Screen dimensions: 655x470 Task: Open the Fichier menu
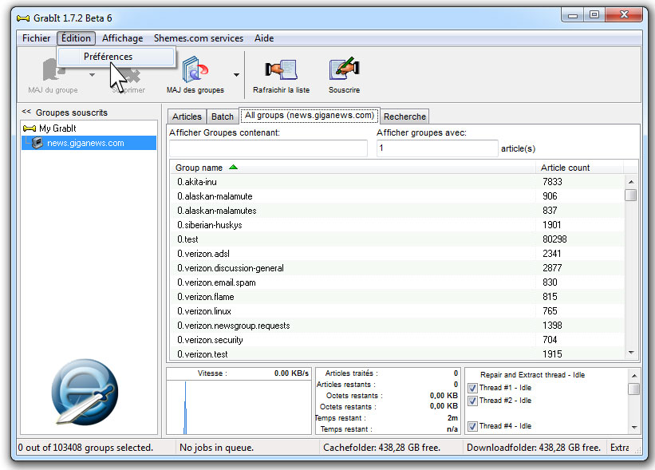37,38
